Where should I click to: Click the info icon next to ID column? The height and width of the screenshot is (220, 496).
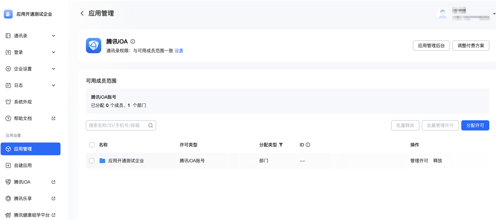(308, 145)
